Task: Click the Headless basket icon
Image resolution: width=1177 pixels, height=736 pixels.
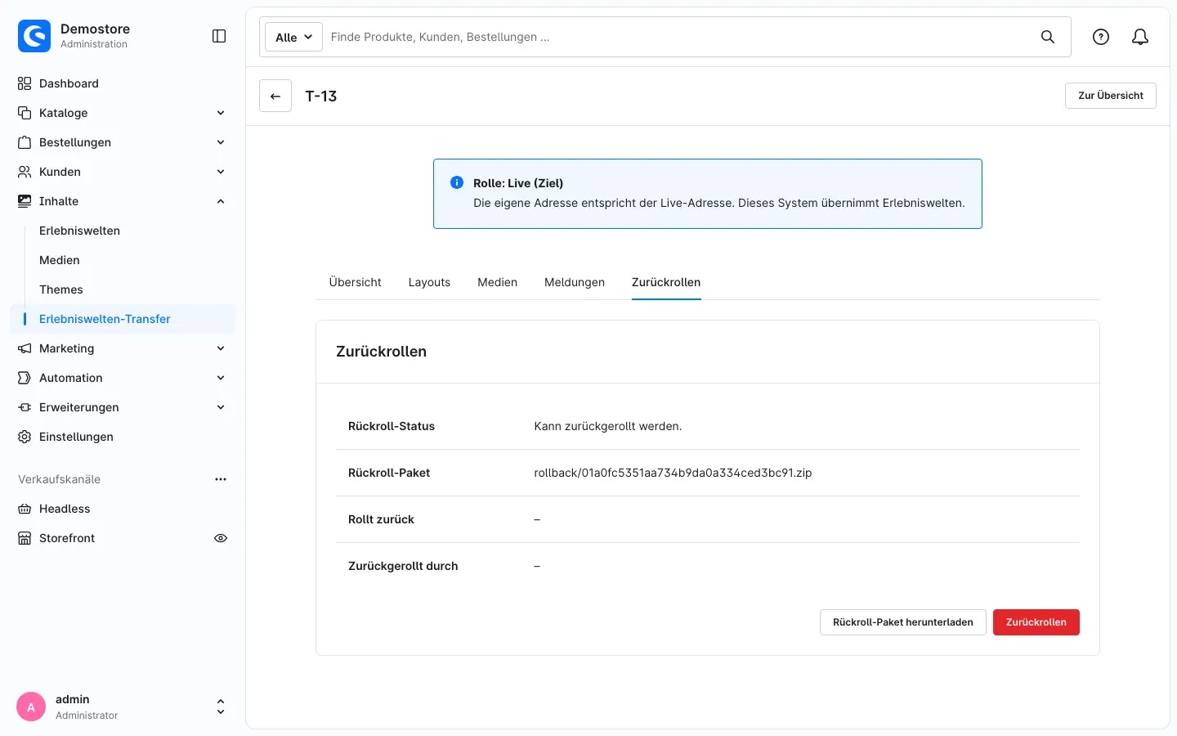Action: pos(25,509)
